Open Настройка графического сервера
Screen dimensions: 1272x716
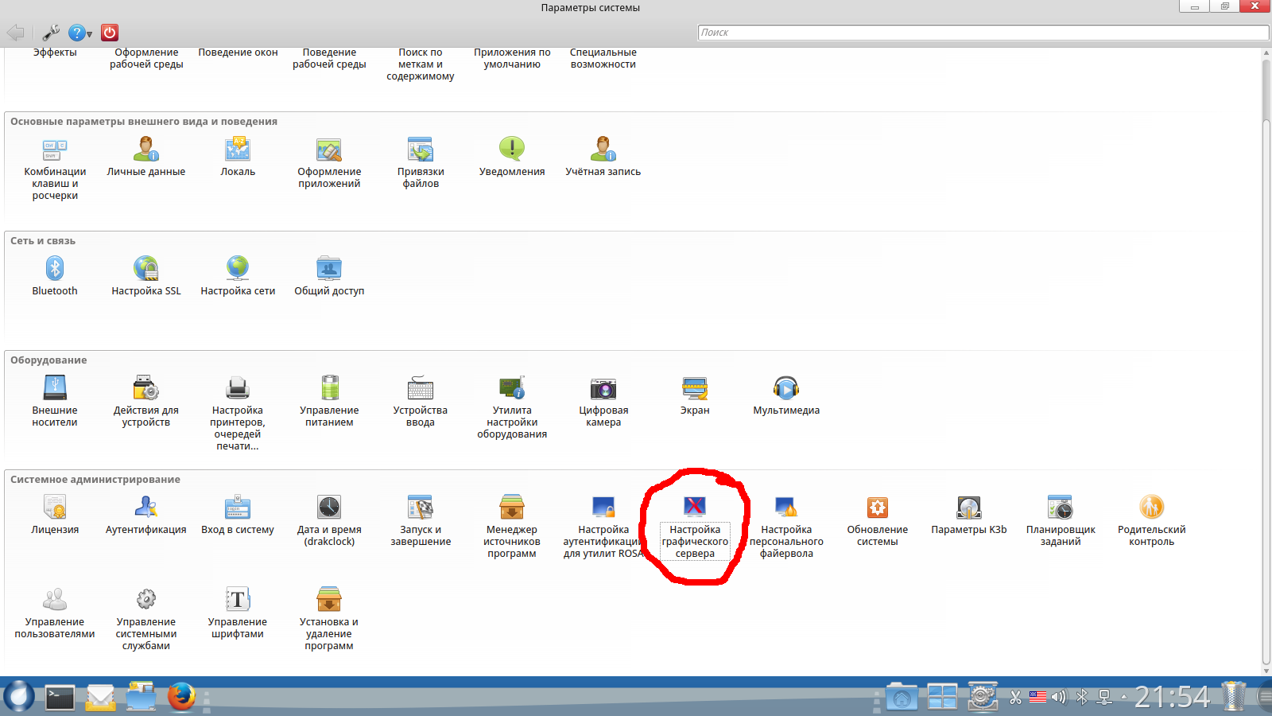(x=695, y=527)
